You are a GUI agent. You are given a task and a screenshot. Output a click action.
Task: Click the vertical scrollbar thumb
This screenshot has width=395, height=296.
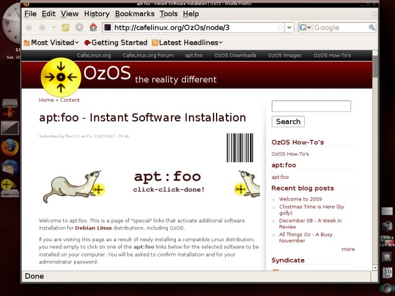coord(375,67)
